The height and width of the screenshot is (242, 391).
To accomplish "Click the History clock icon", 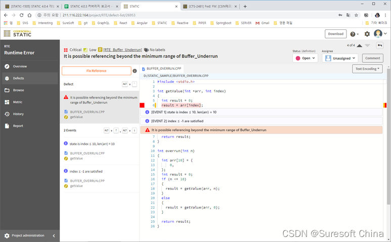I will 7,114.
